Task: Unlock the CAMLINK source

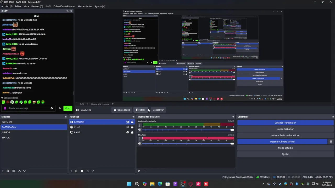Action: click(132, 122)
